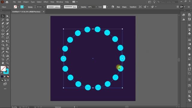Select the Eyedropper tool

tap(3, 52)
